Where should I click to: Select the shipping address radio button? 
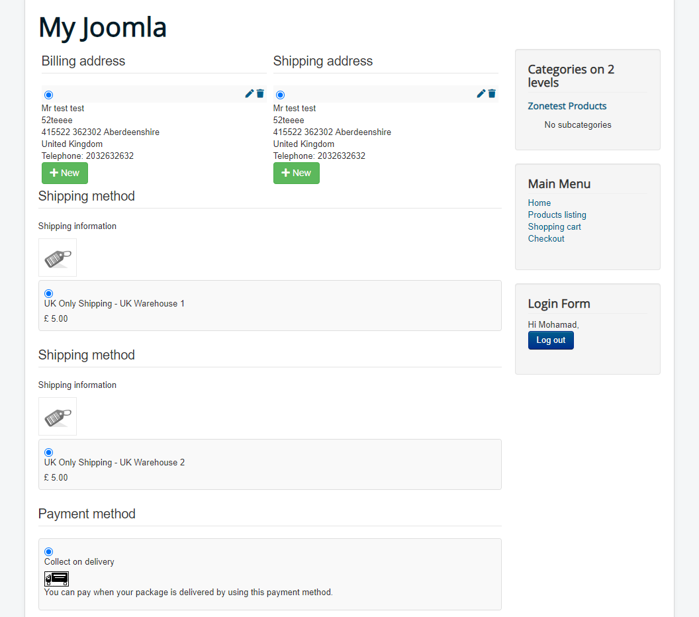pos(281,95)
